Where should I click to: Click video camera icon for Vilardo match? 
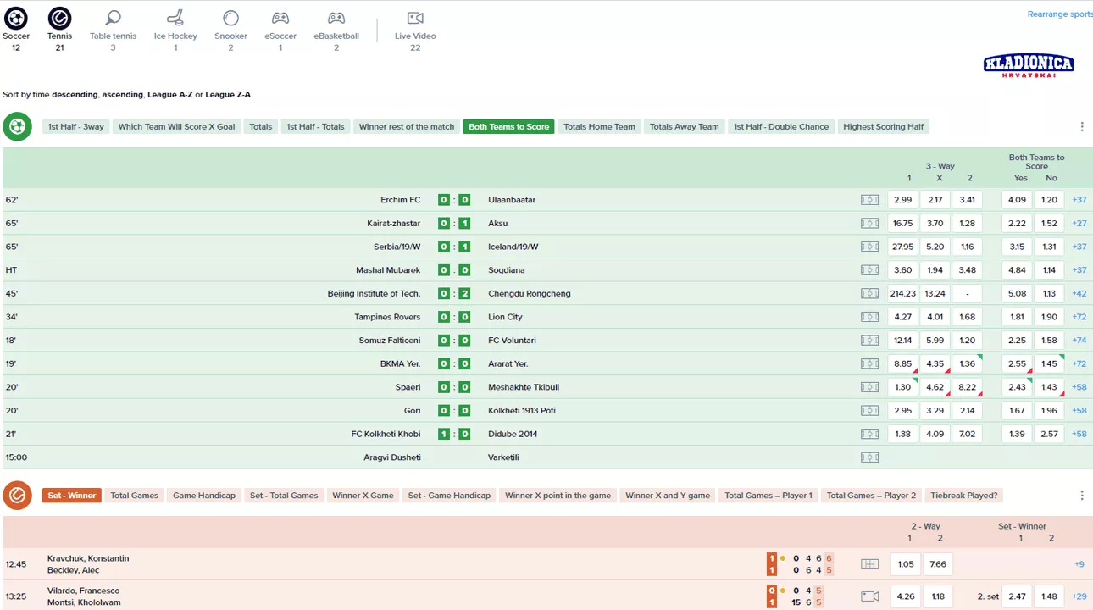tap(869, 596)
